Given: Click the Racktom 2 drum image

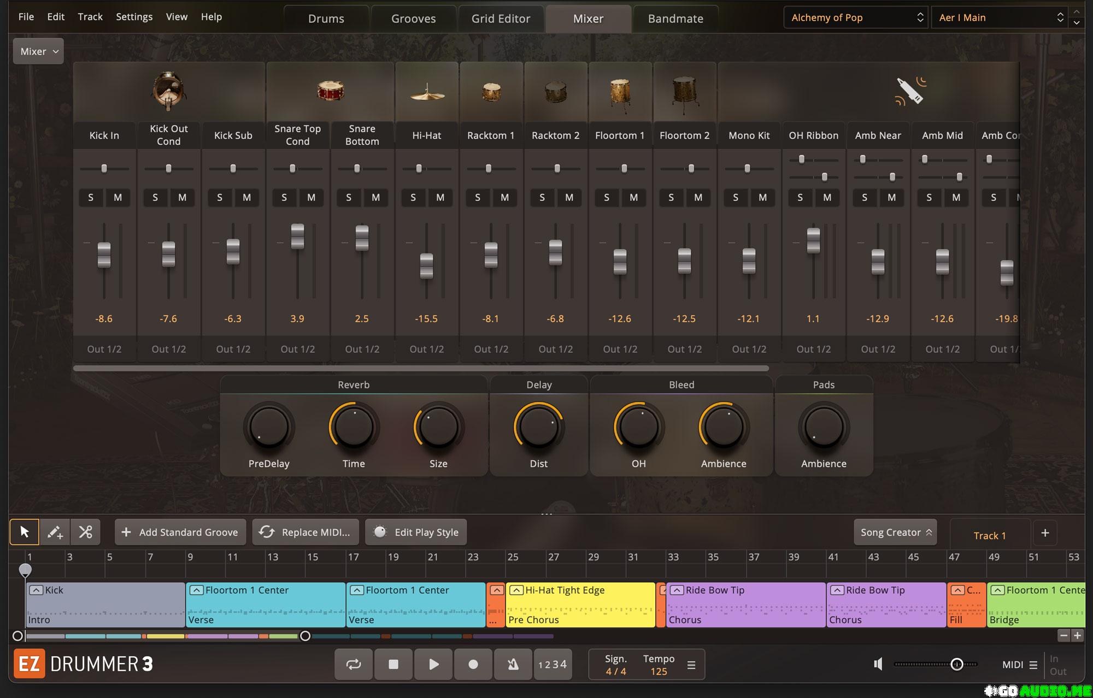Looking at the screenshot, I should pyautogui.click(x=556, y=92).
